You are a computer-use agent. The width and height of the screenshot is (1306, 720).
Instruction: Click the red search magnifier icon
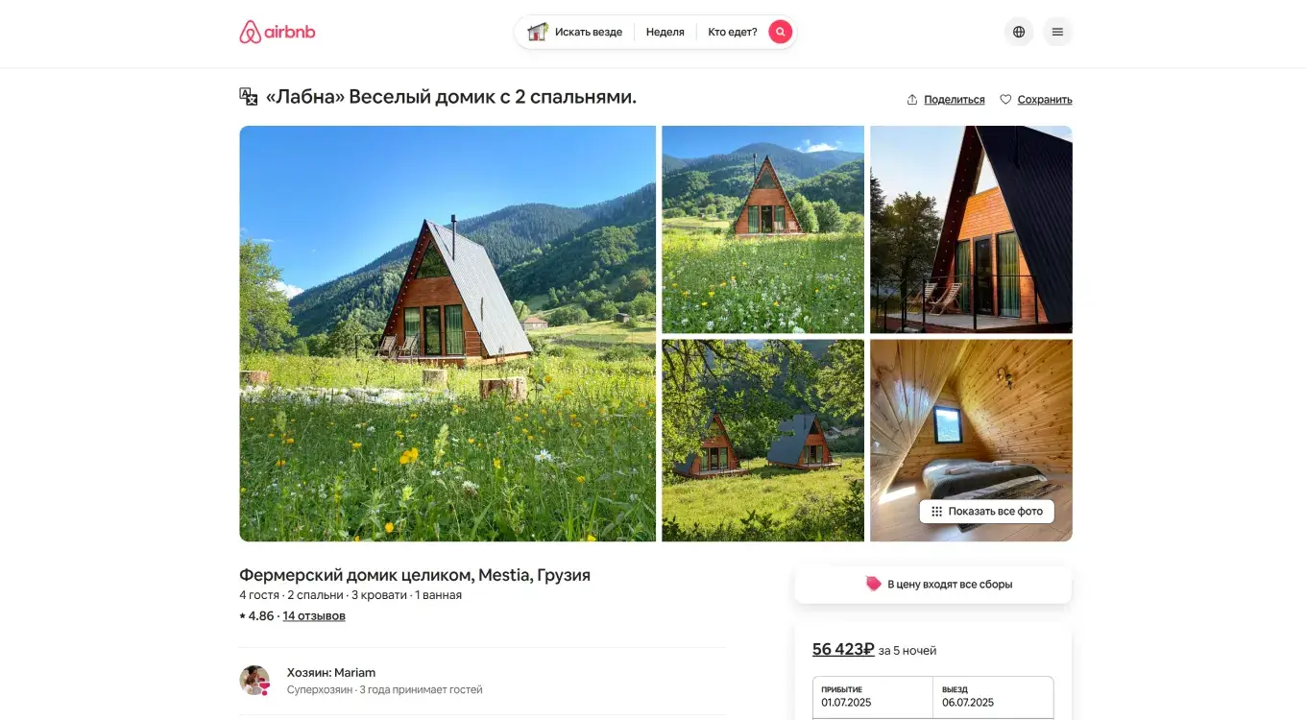click(781, 32)
